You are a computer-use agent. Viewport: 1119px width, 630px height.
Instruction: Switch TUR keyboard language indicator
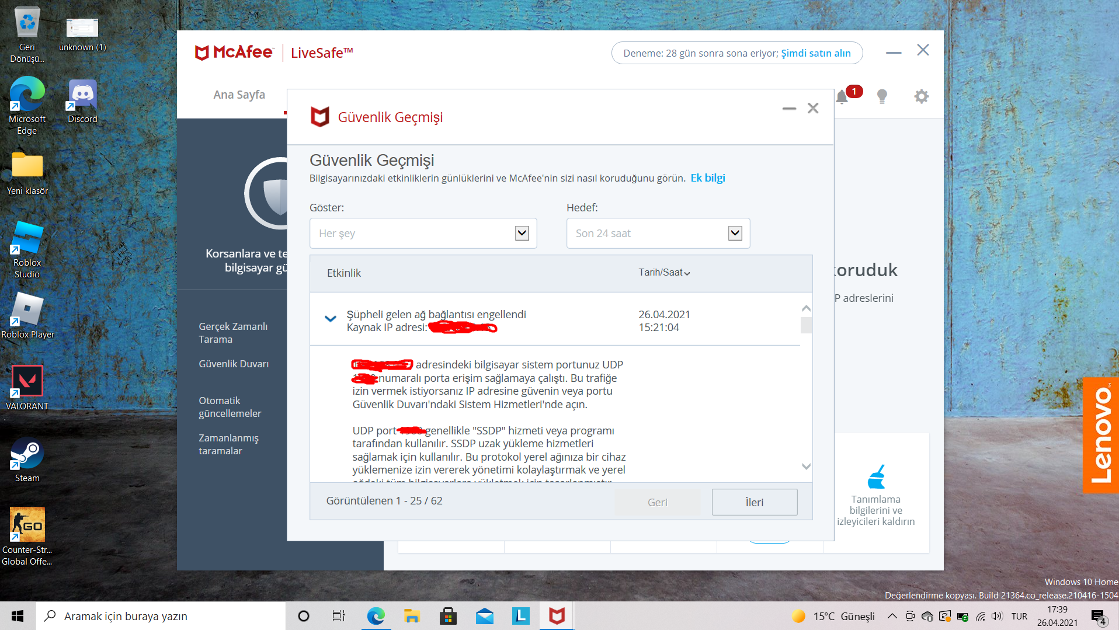[1020, 616]
